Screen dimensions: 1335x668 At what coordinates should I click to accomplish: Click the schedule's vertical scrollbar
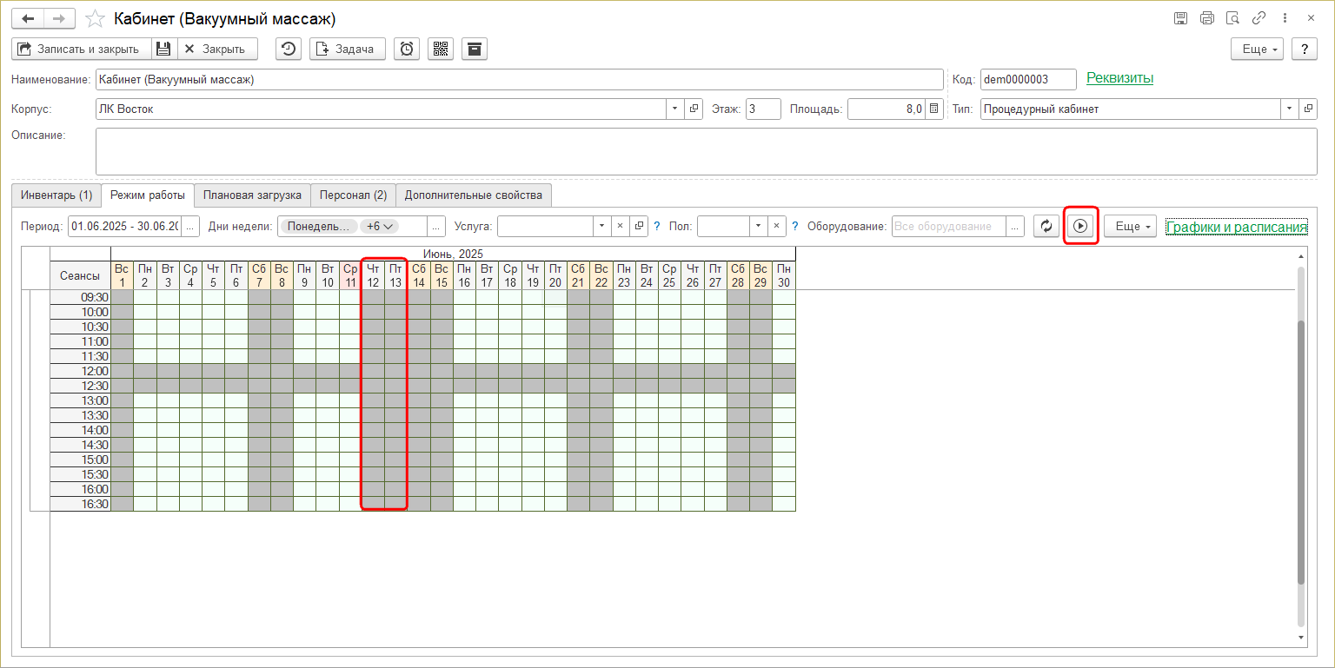tap(1300, 434)
